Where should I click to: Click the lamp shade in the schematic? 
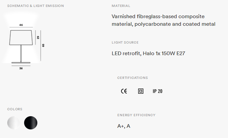21,37
